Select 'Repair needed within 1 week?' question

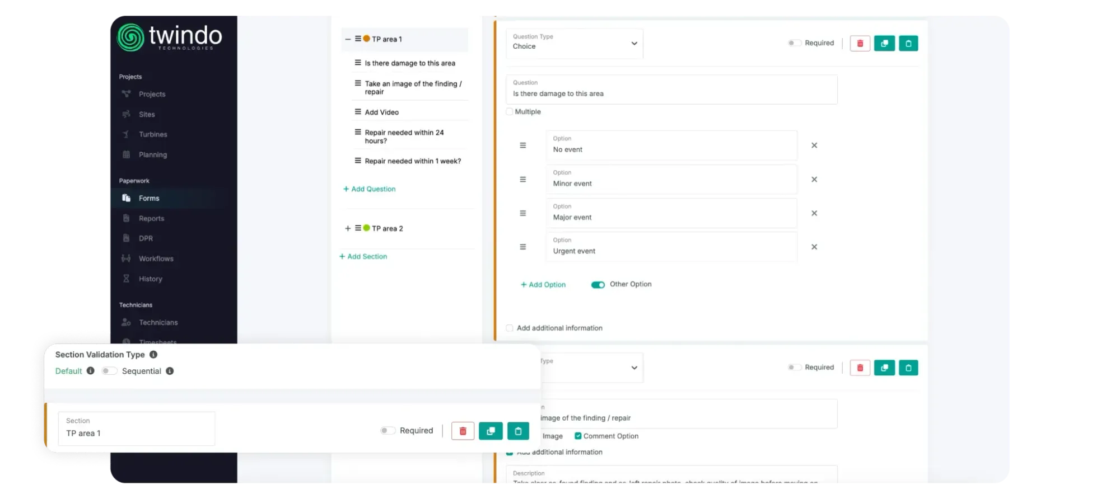[413, 161]
